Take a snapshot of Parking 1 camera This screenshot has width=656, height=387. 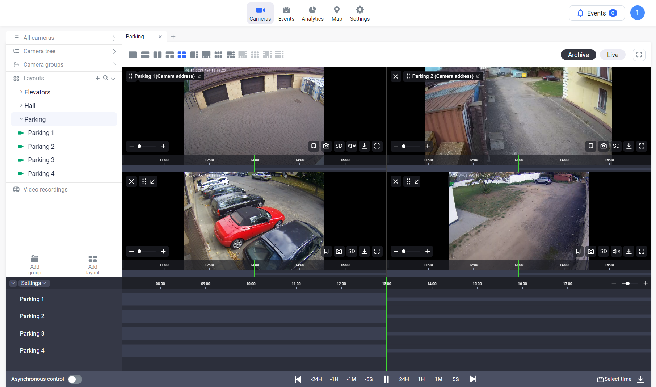coord(326,146)
